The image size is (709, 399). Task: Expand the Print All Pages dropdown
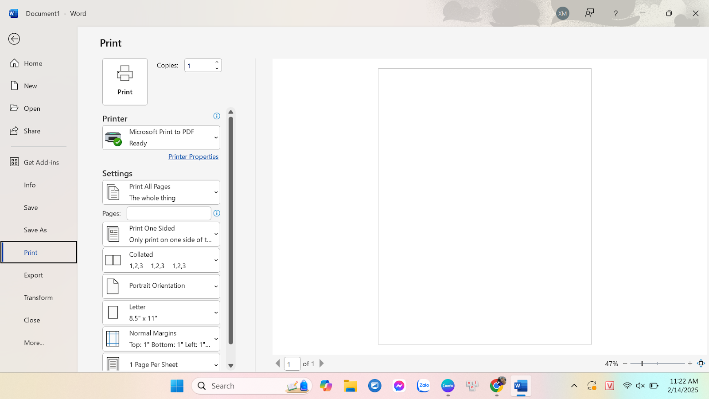click(x=161, y=192)
